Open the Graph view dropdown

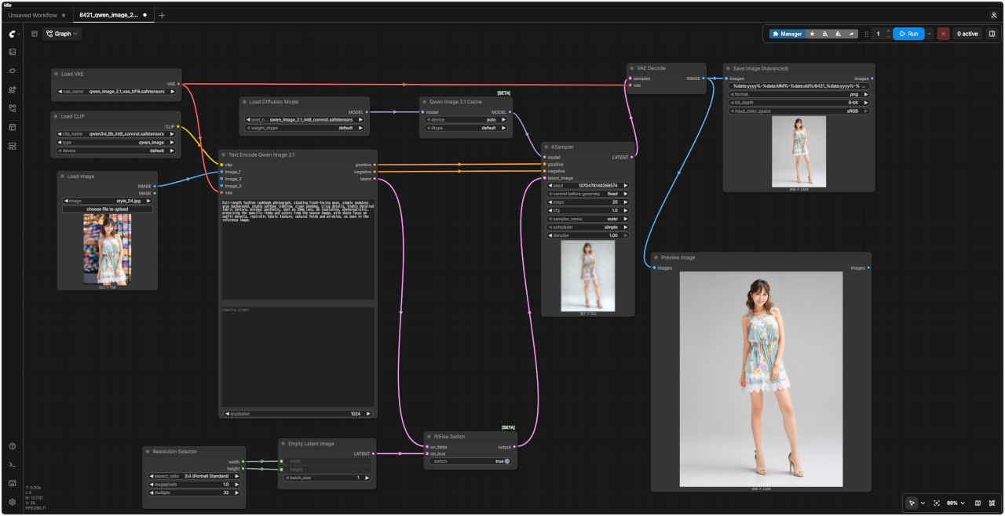[x=62, y=34]
